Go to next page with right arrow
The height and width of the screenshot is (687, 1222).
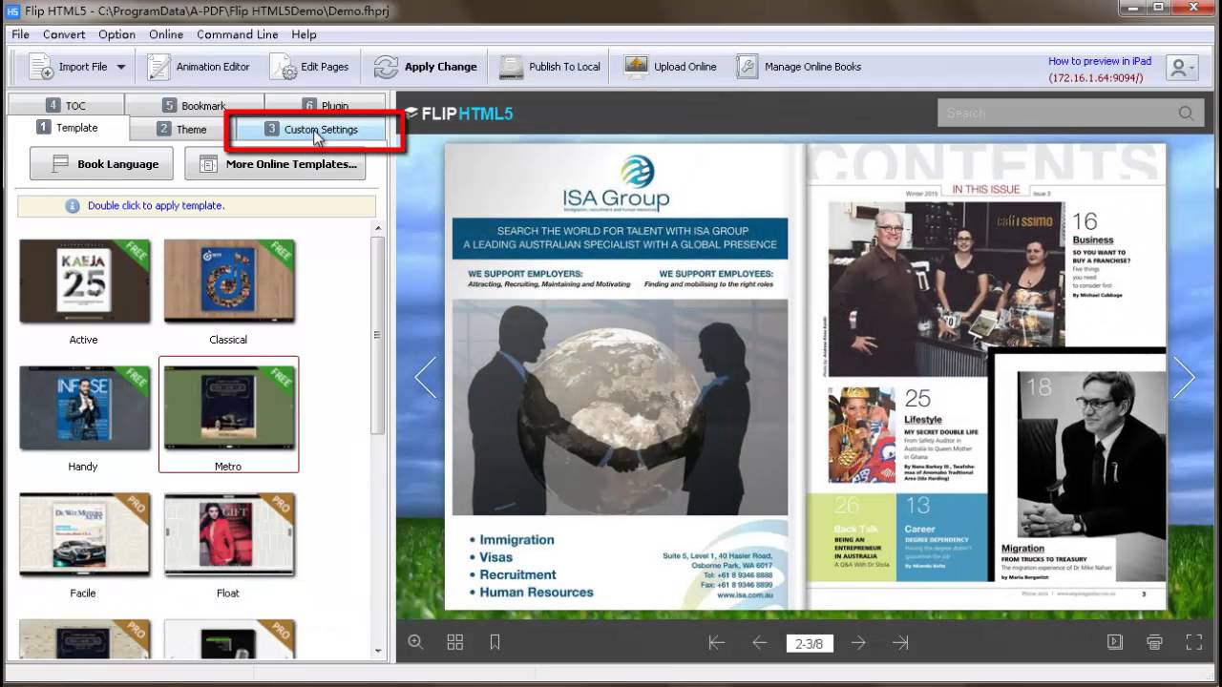1184,377
